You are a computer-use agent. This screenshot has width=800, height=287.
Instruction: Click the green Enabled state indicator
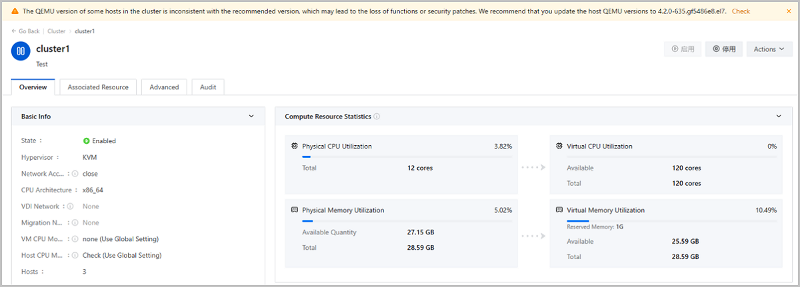pos(87,141)
